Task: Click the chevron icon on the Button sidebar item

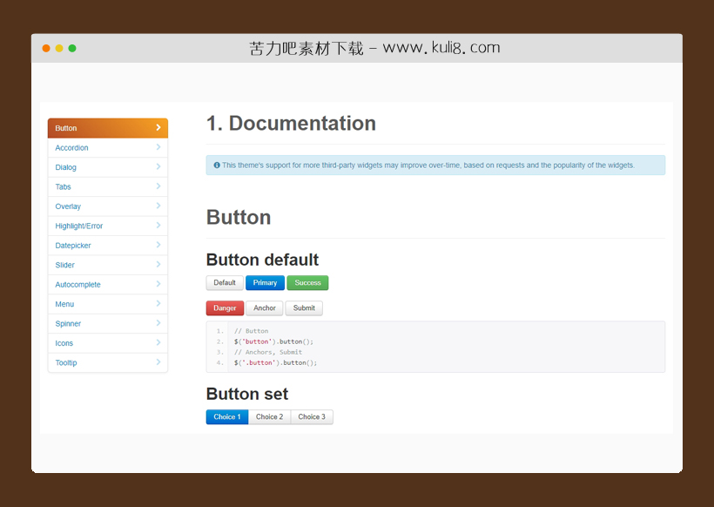Action: coord(158,127)
